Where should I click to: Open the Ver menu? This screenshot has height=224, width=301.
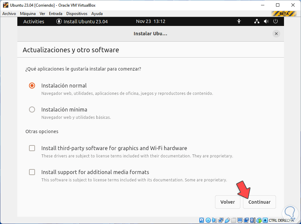tap(42, 14)
